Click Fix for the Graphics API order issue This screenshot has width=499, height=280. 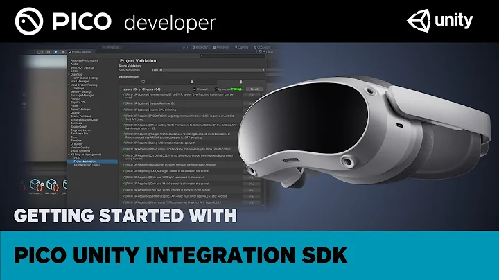(x=252, y=196)
